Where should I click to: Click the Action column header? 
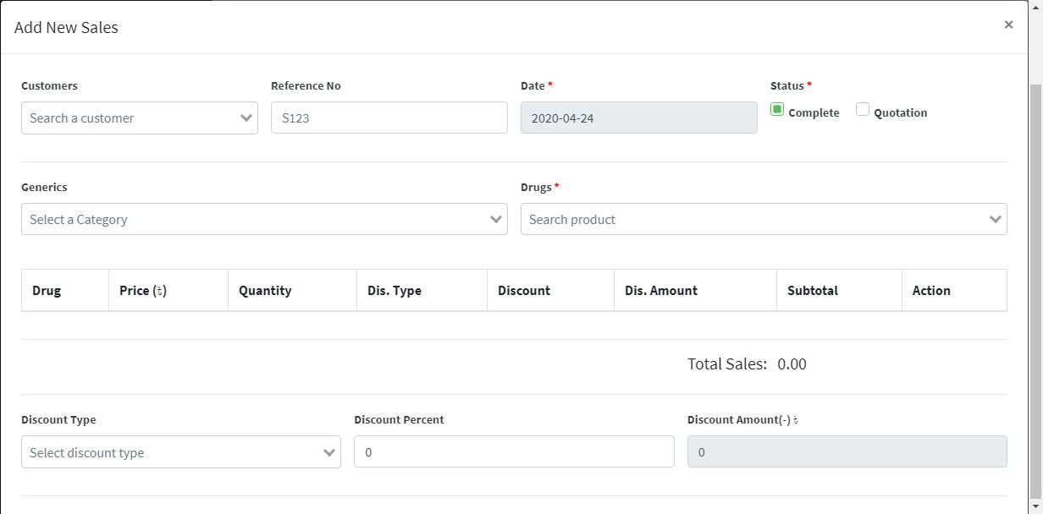[931, 291]
